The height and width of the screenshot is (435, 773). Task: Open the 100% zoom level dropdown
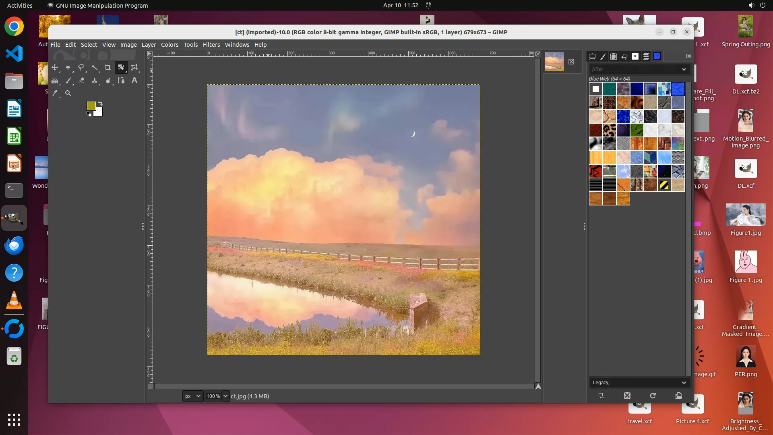coord(225,396)
